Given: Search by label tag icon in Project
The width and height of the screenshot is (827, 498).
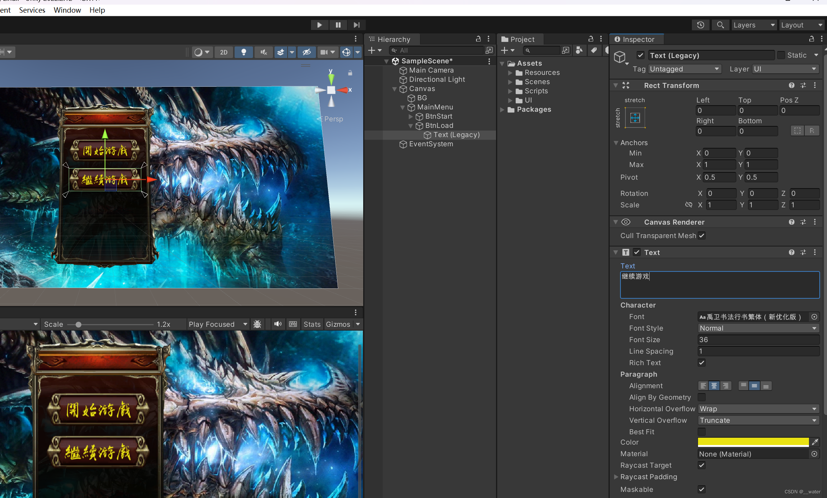Looking at the screenshot, I should click(x=594, y=50).
